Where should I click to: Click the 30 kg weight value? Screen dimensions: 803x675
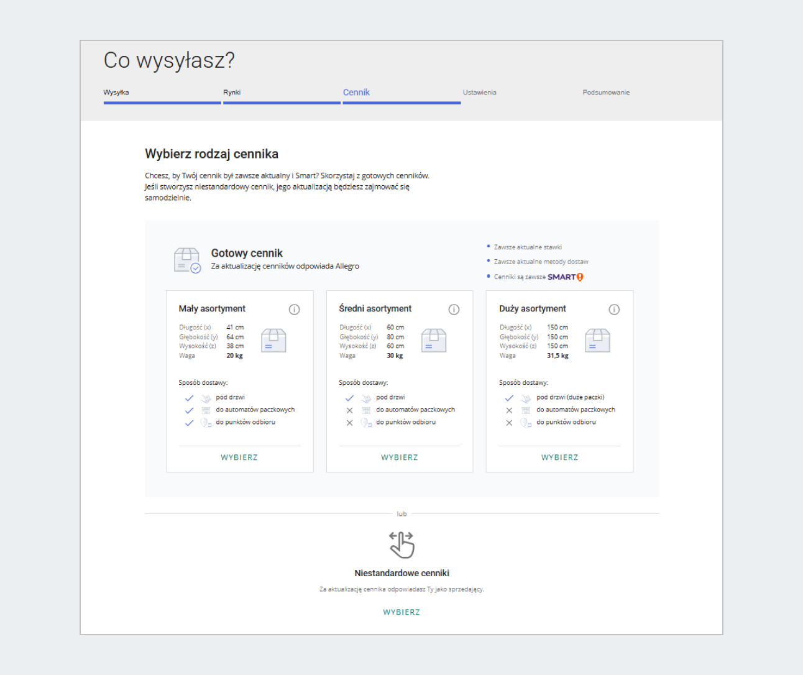coord(395,356)
